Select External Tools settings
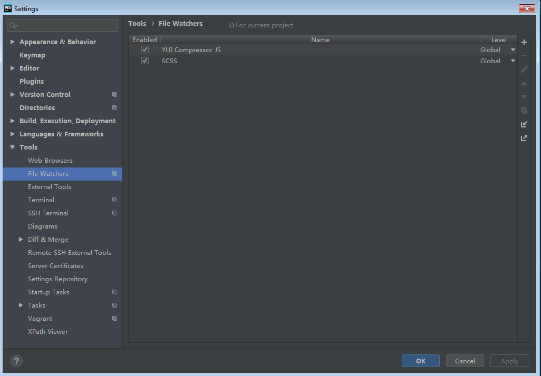 pyautogui.click(x=50, y=187)
